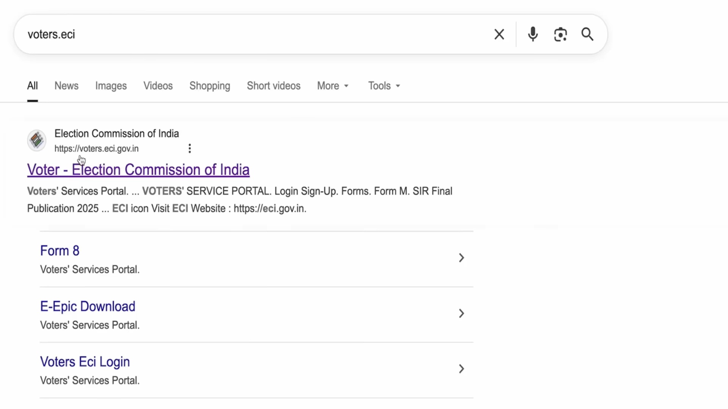Go to the Shopping tab
The height and width of the screenshot is (409, 728).
(x=210, y=86)
